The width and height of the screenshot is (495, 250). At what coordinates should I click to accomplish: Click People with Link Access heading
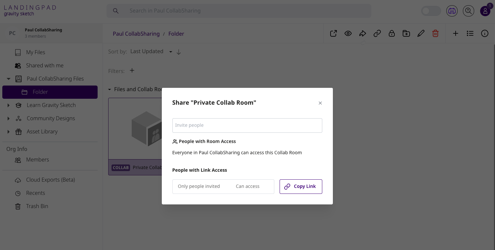pyautogui.click(x=200, y=170)
